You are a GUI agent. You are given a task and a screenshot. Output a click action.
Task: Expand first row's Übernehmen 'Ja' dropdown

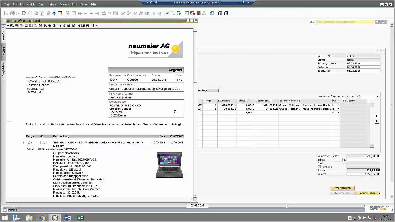pos(338,105)
